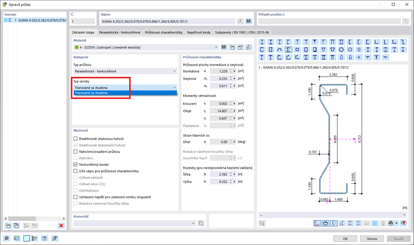Viewport: 414px width, 245px height.
Task: Open the search help icon at bottom left
Action: [7, 238]
